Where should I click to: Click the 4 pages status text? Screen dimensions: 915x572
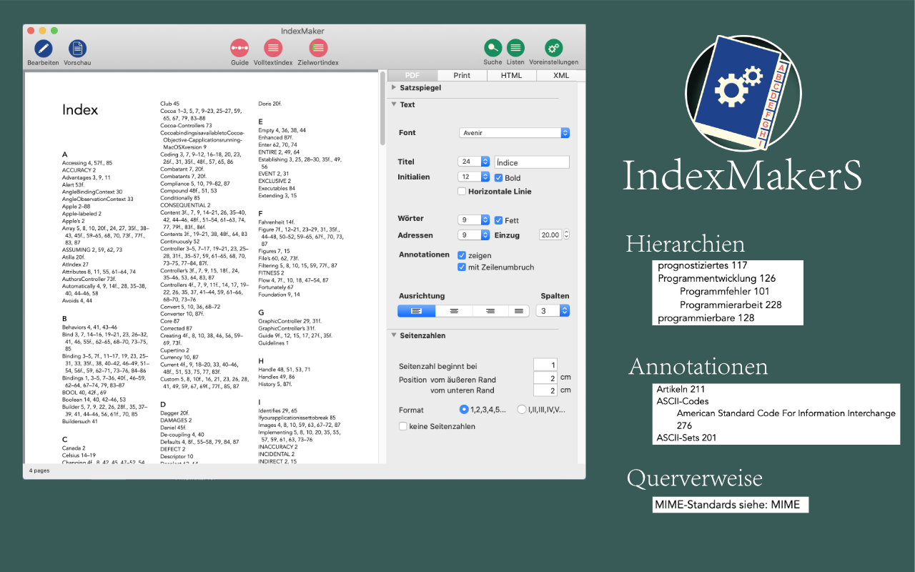click(x=39, y=471)
